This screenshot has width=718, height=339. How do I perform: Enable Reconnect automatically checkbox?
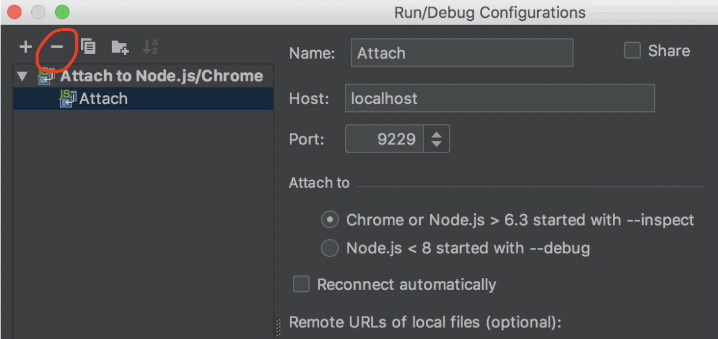(301, 284)
